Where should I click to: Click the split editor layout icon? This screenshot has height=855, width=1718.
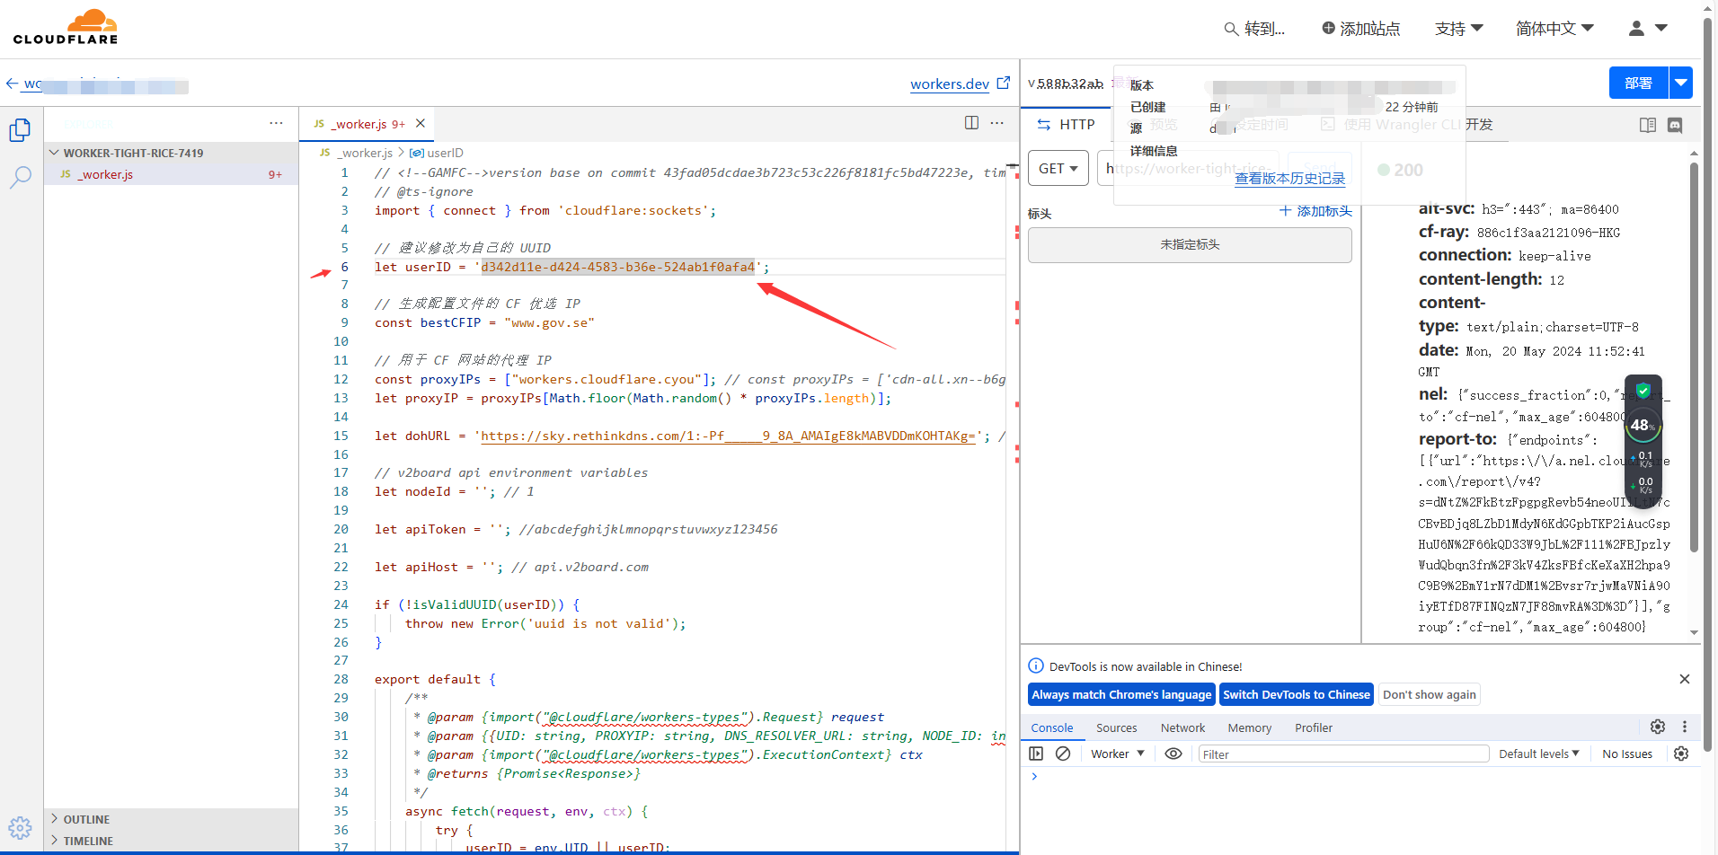(x=971, y=123)
